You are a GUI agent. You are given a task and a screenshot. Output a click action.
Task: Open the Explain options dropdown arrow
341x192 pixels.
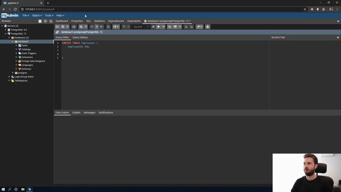pos(180,27)
